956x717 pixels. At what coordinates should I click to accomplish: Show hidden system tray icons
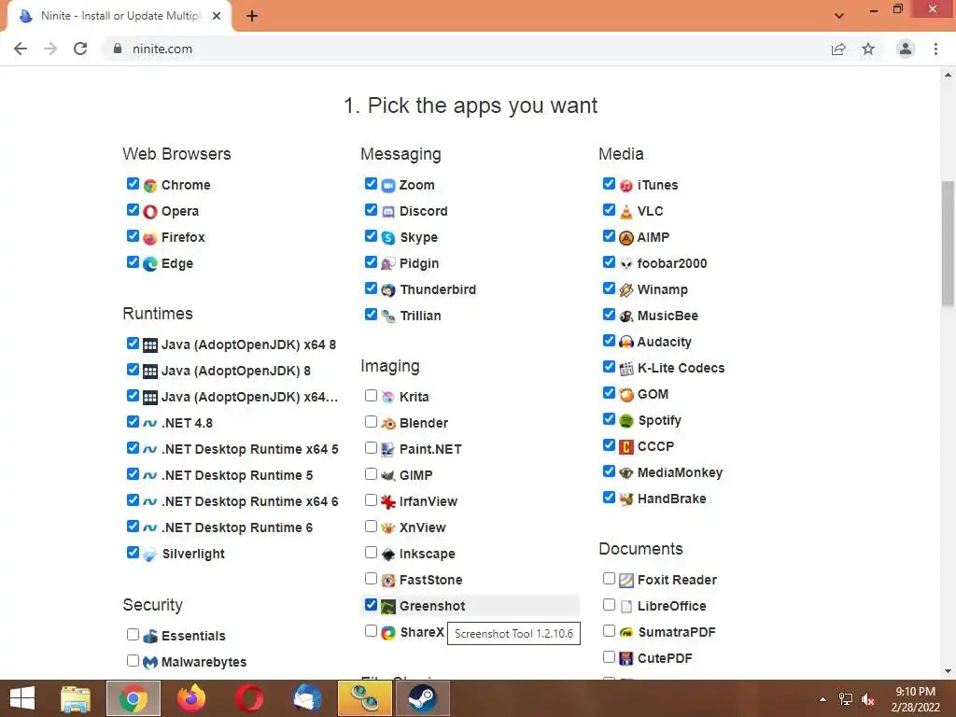point(823,699)
